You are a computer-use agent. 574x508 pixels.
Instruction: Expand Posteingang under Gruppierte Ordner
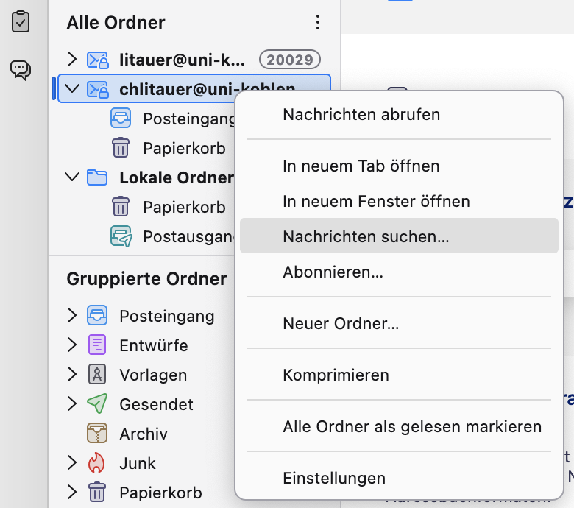pos(71,316)
